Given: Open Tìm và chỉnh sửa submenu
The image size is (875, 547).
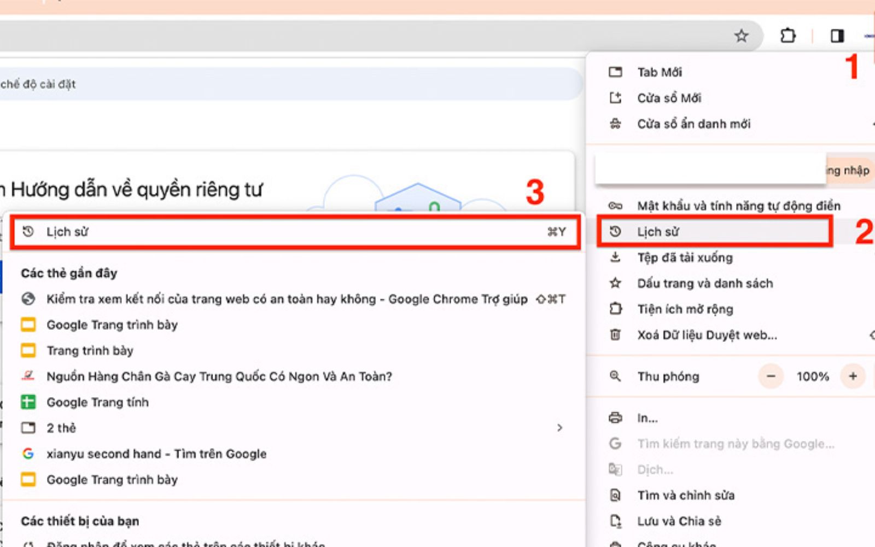Looking at the screenshot, I should 730,495.
